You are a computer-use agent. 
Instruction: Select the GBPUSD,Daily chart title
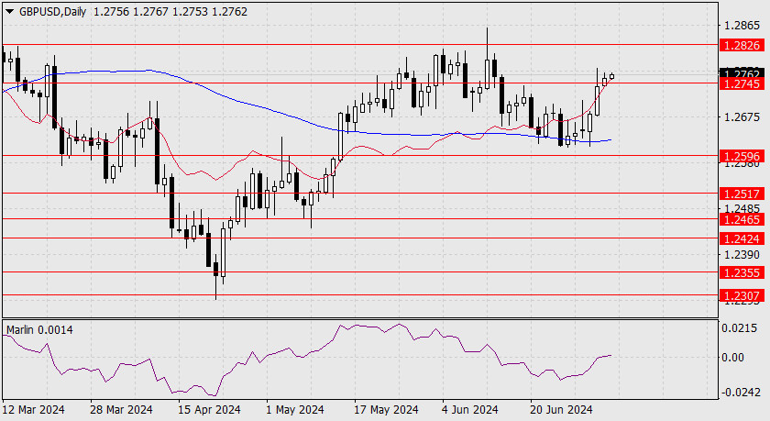(x=52, y=11)
